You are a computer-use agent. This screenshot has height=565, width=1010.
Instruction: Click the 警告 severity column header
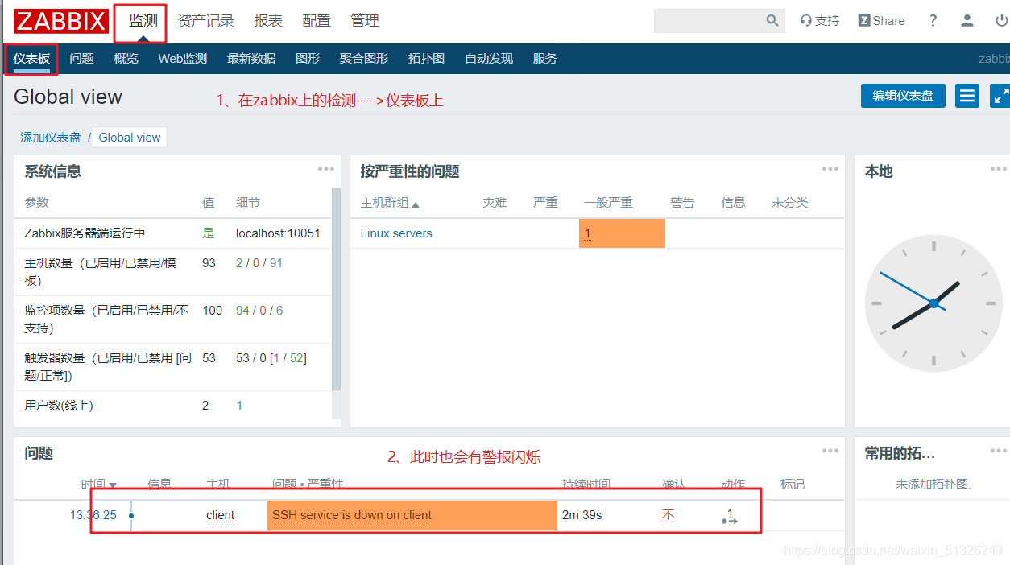(x=682, y=203)
